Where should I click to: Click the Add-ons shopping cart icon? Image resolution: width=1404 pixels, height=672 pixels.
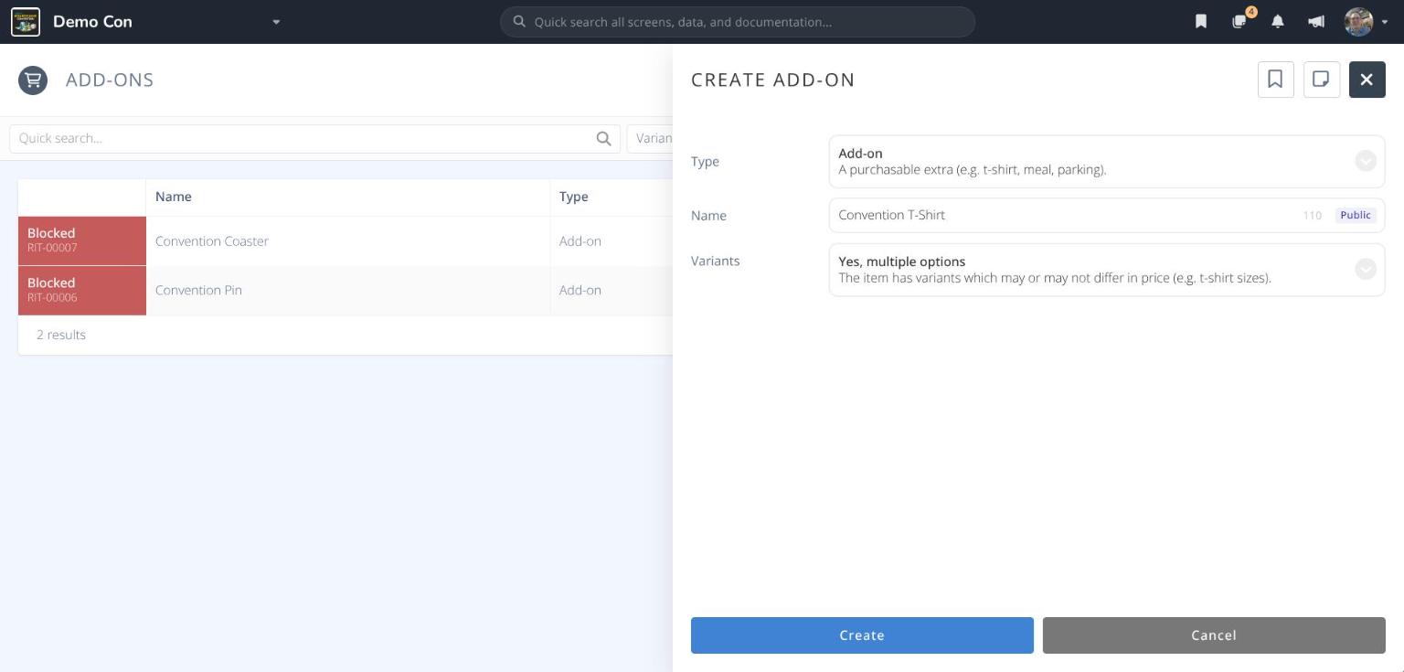(x=33, y=80)
